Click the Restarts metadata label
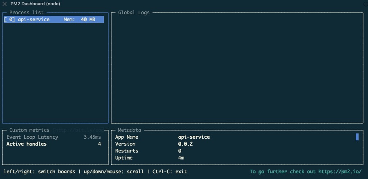The height and width of the screenshot is (179, 368). [127, 151]
